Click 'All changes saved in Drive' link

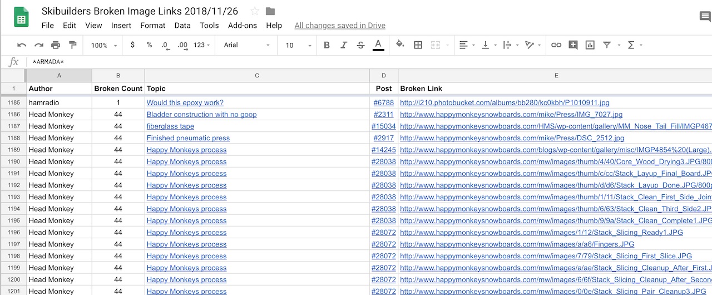click(x=340, y=25)
